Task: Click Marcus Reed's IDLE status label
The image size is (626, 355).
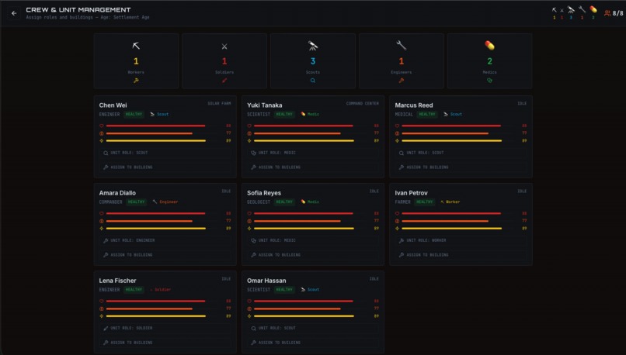Action: 522,104
